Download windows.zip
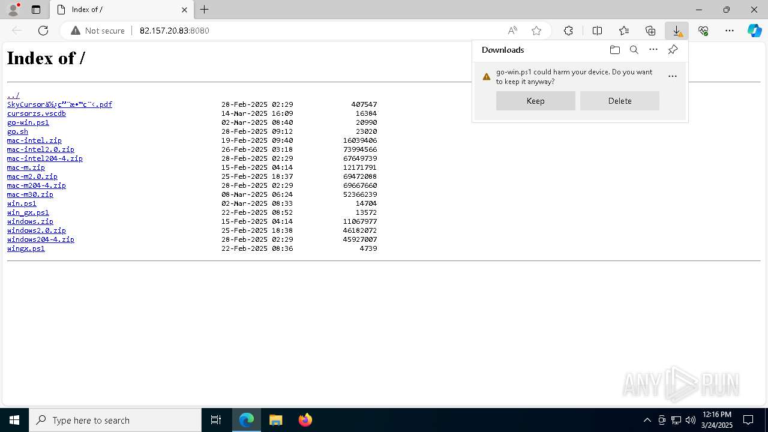This screenshot has height=432, width=768. coord(30,221)
